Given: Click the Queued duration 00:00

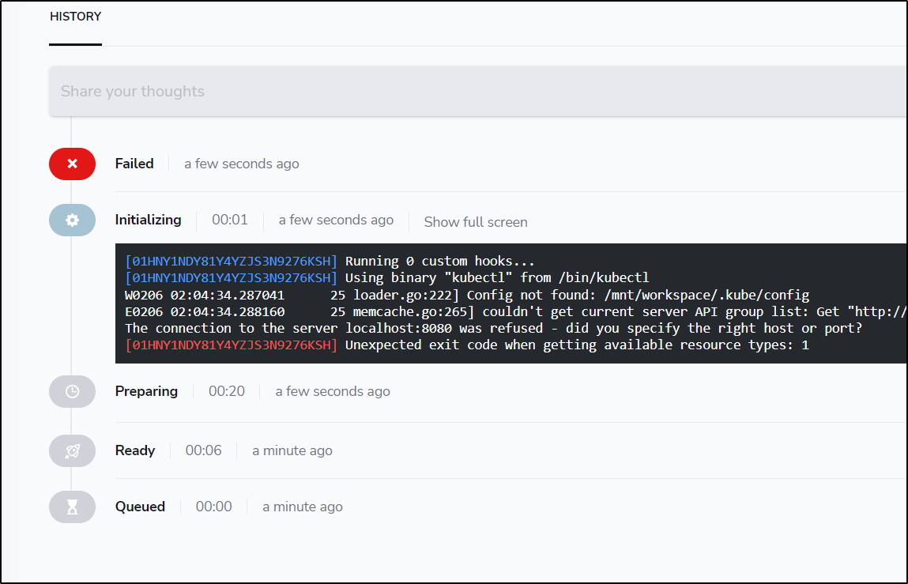Looking at the screenshot, I should pos(213,507).
